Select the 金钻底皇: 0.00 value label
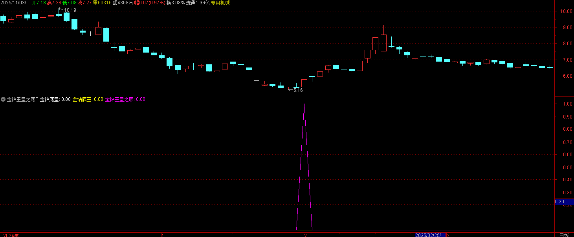The image size is (574, 237). [55, 100]
